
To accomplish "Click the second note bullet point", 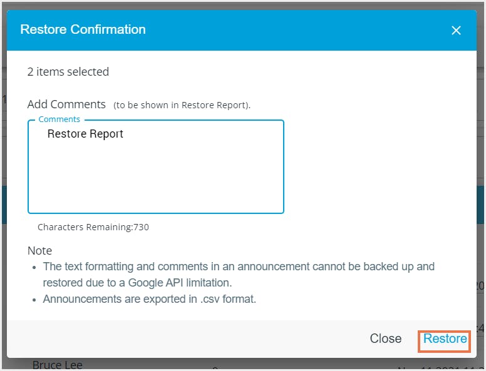I will coord(34,300).
